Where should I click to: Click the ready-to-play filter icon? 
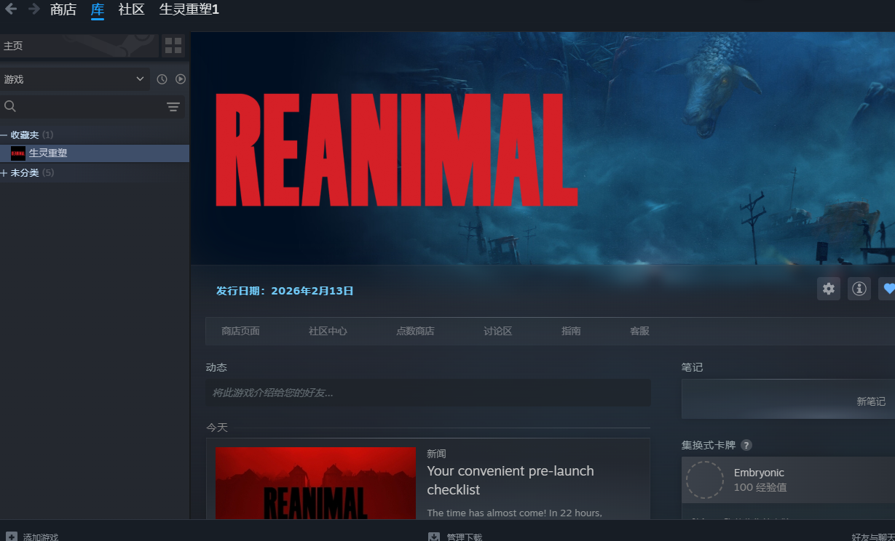(181, 79)
